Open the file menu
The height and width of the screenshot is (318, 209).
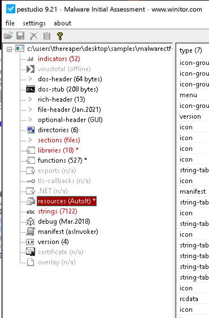pos(10,23)
